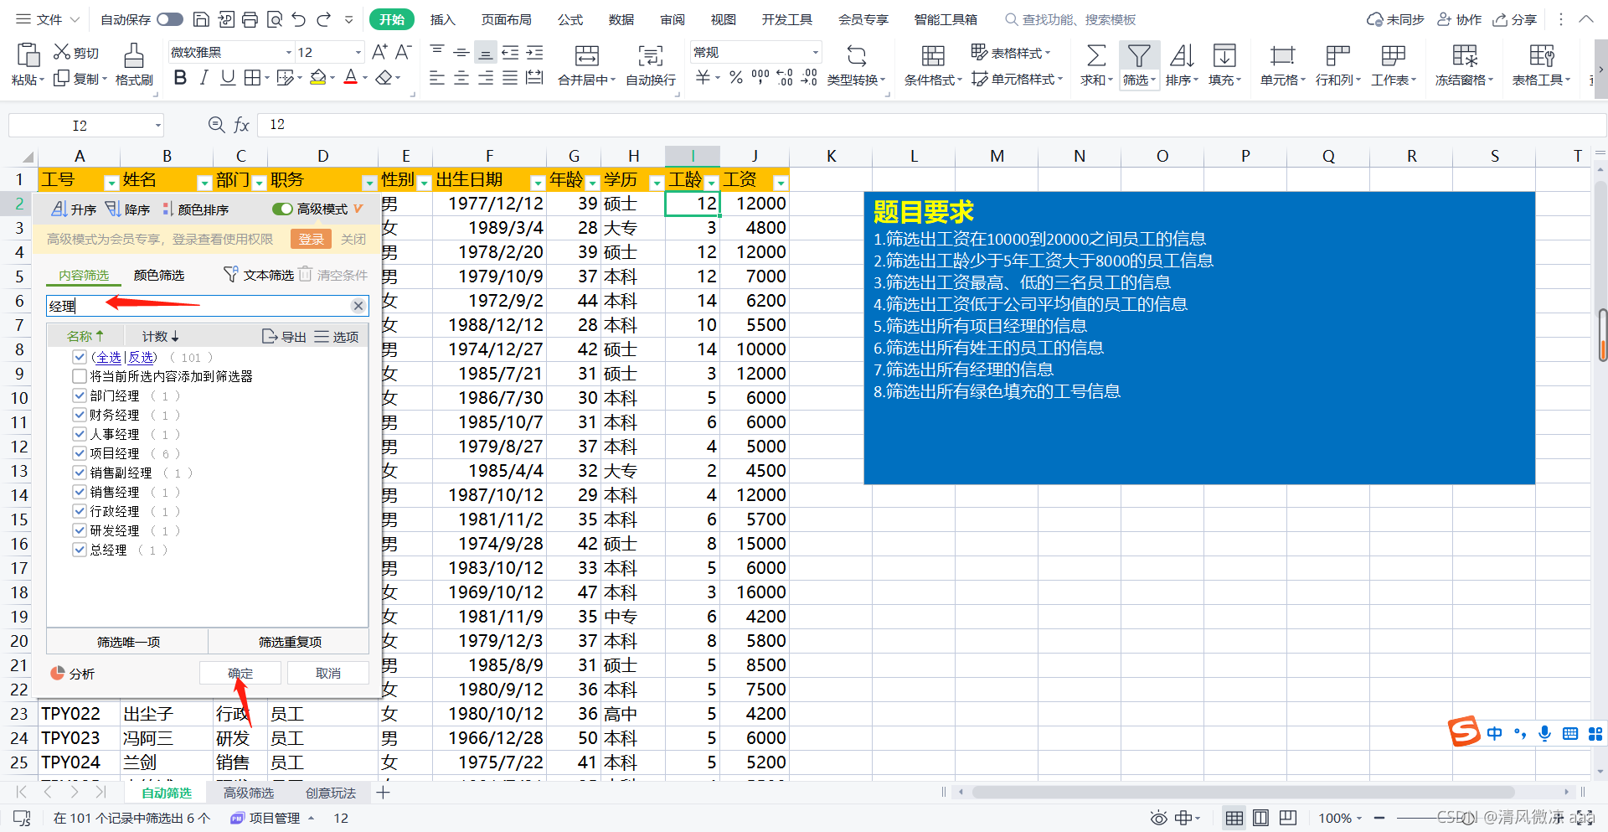Toggle the AutoSave (自动保存) switch
The width and height of the screenshot is (1608, 832).
point(170,19)
